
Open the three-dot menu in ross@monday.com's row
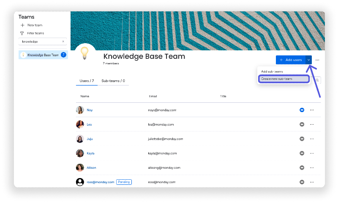tap(312, 182)
